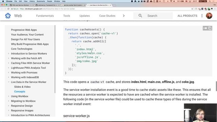This screenshot has width=217, height=122.
Task: Collapse Live Data in the Service Worker section
Action: (x=8, y=82)
